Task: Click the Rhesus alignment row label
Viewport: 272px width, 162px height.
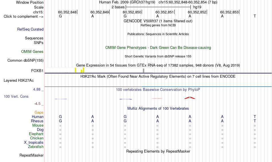Action: 37,121
